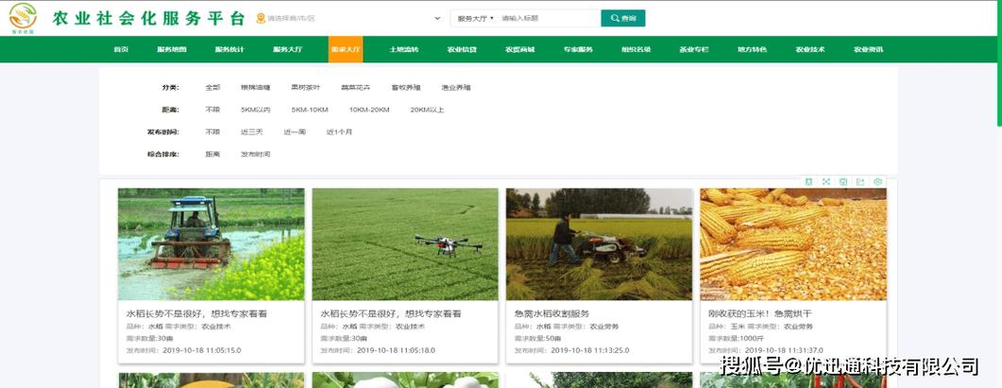The image size is (1002, 388).
Task: Filter publish time by 近1个月
Action: [x=339, y=132]
